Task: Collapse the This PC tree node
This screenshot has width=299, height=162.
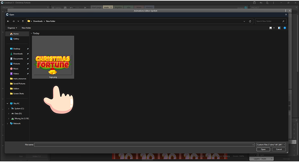Action: click(x=7, y=104)
